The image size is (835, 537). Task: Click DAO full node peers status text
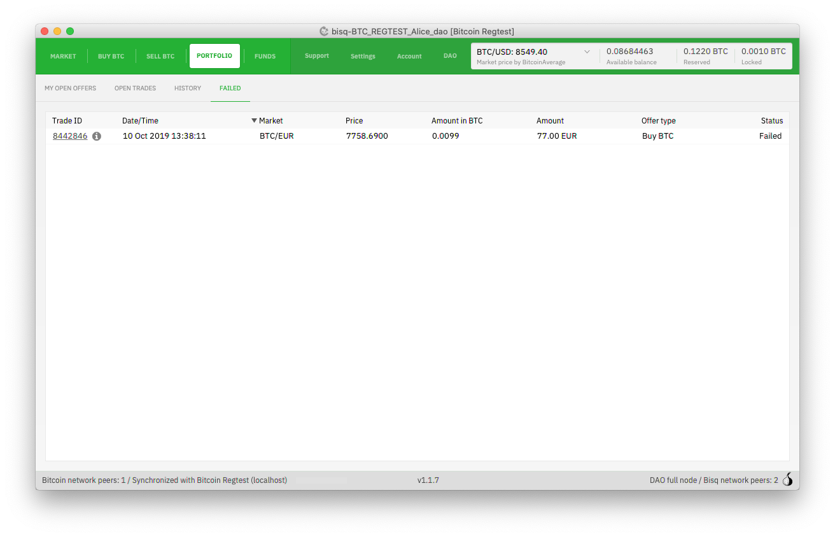click(714, 480)
